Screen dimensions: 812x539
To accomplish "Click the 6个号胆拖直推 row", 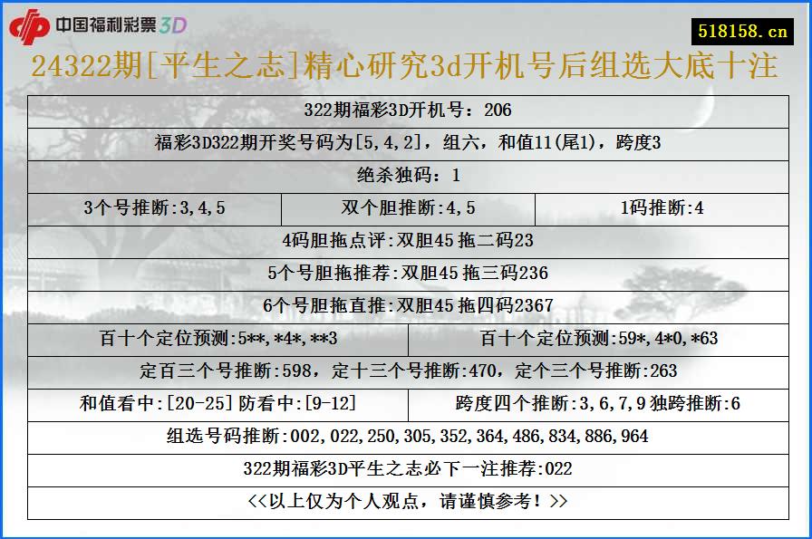I will [x=406, y=305].
